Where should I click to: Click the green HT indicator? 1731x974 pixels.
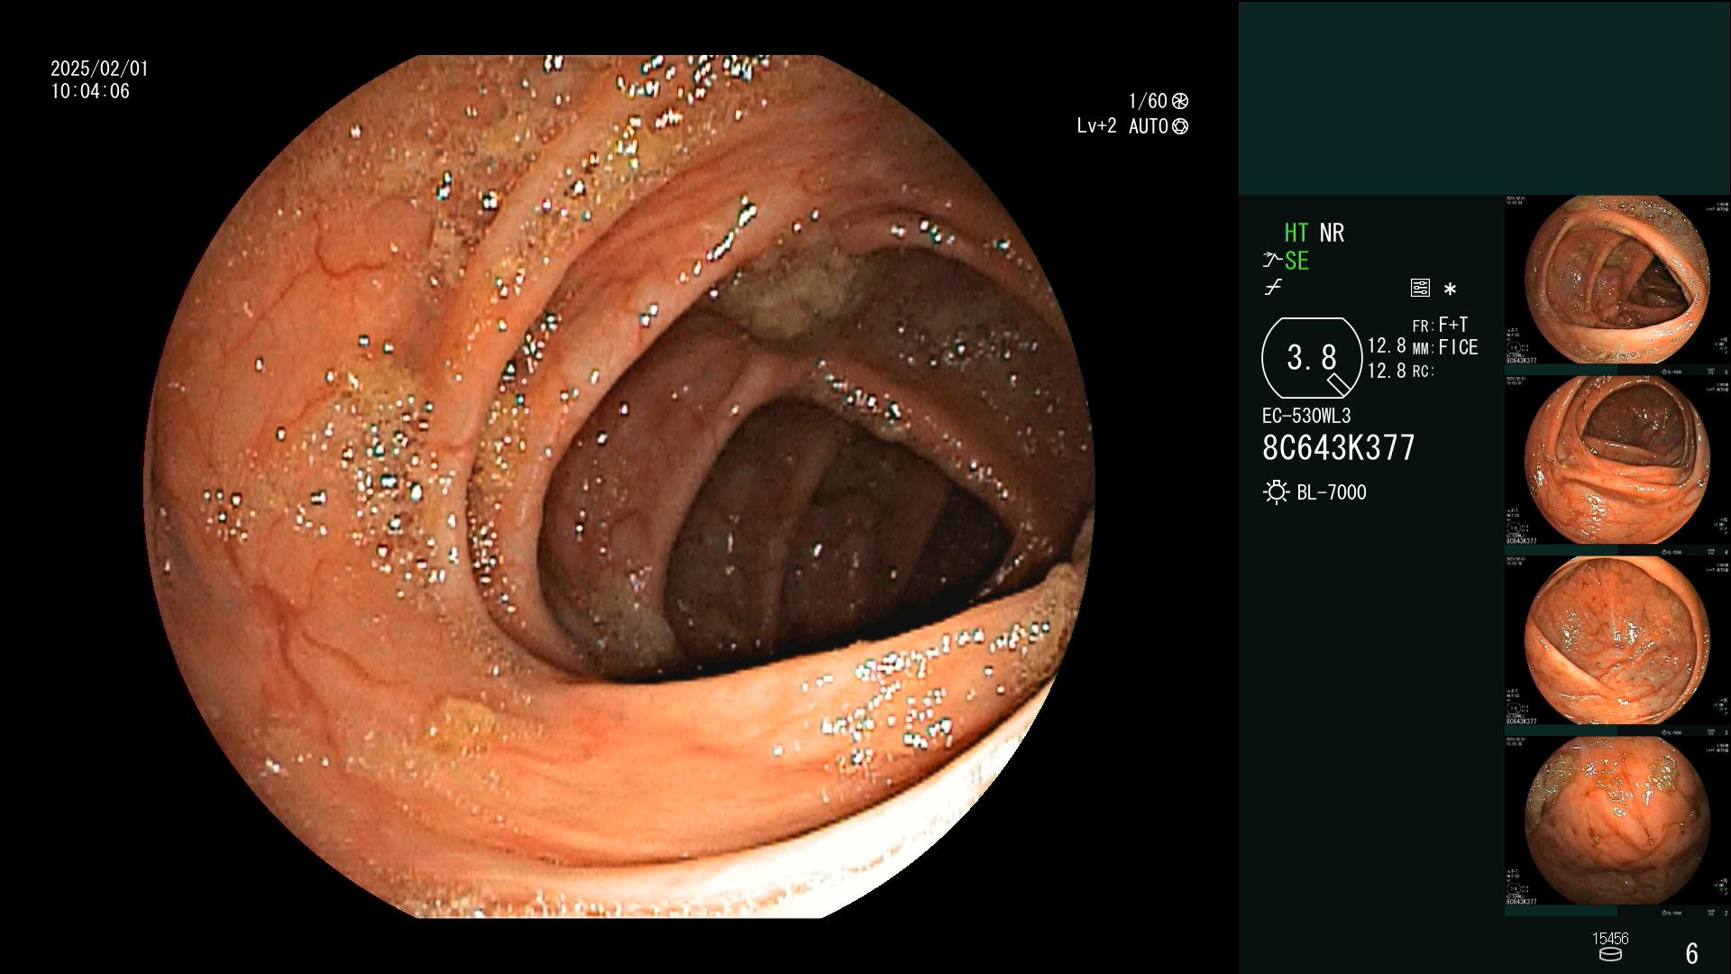1296,233
